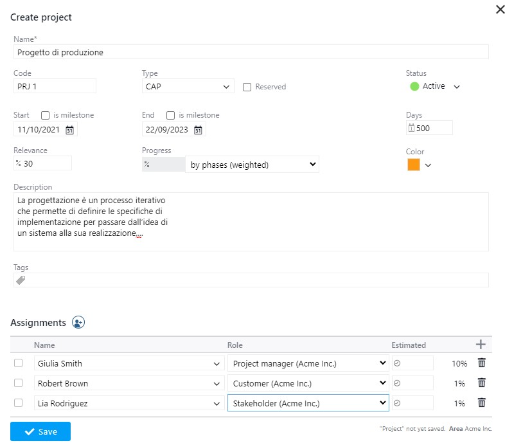Click the Name column header in Assignments
The height and width of the screenshot is (443, 505).
pos(44,345)
